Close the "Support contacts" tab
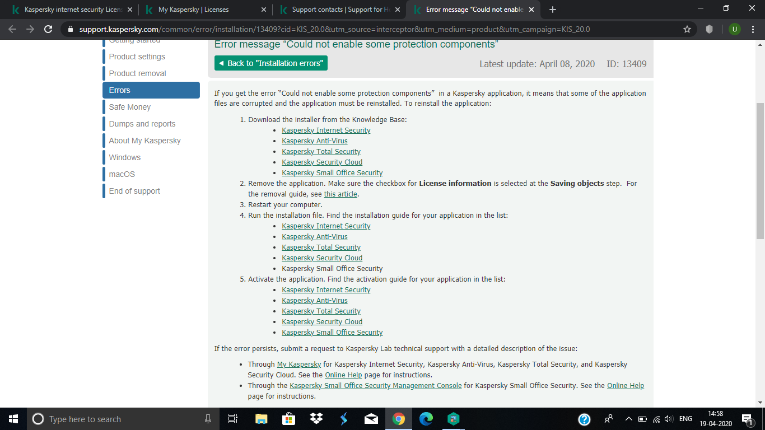This screenshot has width=765, height=430. pos(397,10)
